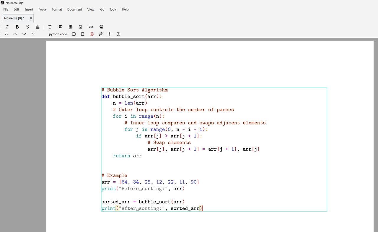378x232 pixels.
Task: Open the text T insert icon
Action: tap(50, 27)
